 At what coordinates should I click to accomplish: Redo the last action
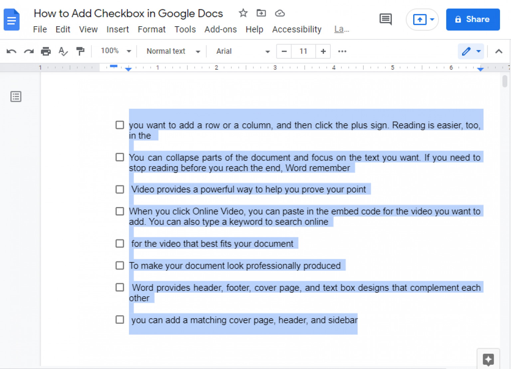tap(29, 51)
